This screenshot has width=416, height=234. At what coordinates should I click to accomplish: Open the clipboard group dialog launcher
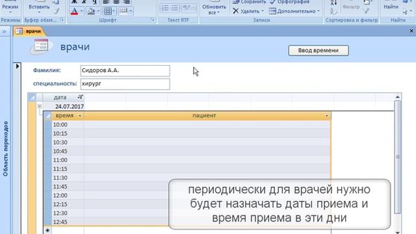(62, 19)
